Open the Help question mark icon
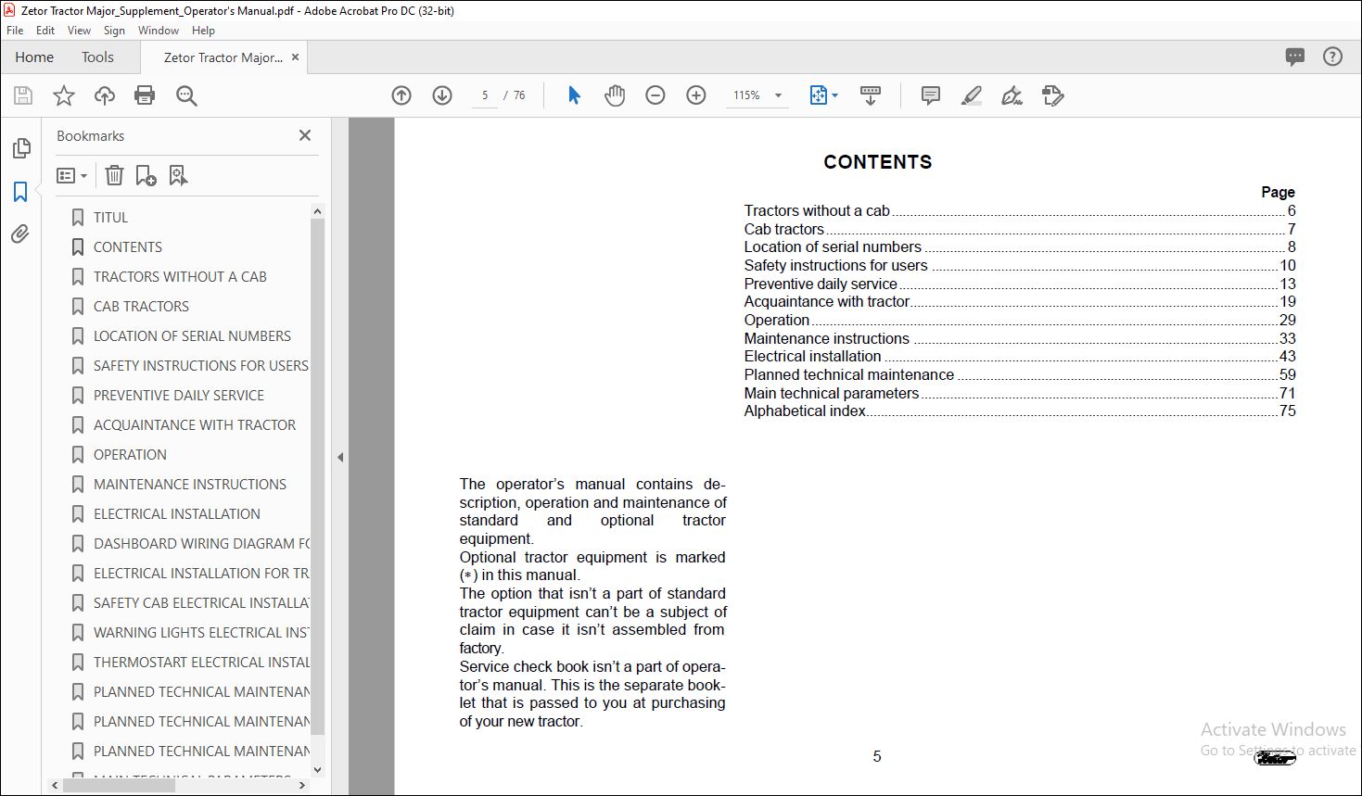 (1332, 57)
